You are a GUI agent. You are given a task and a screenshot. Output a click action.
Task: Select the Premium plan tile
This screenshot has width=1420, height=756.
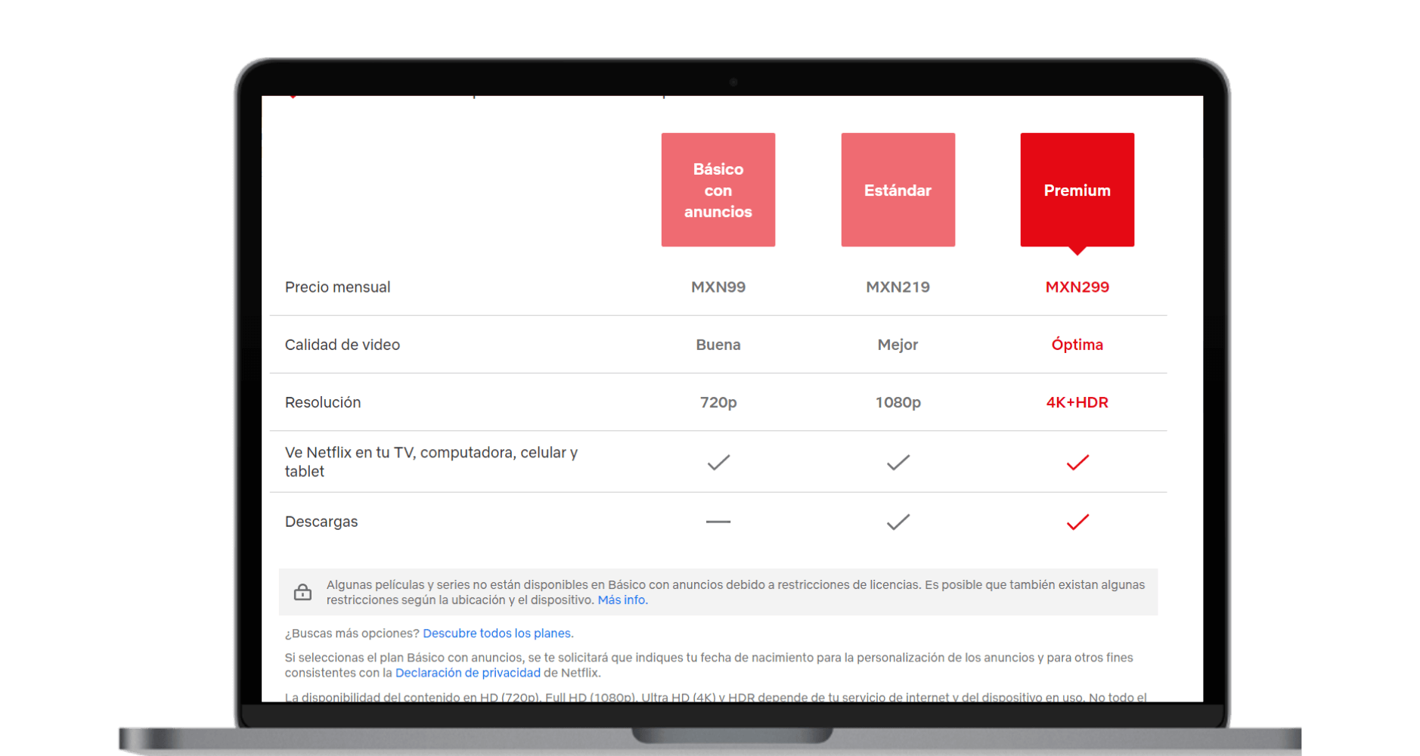[x=1077, y=190]
